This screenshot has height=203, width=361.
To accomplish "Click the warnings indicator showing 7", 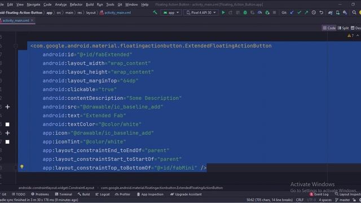I will pyautogui.click(x=351, y=36).
